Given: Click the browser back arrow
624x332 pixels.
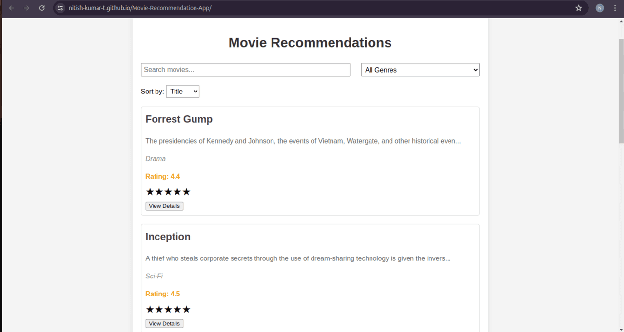Looking at the screenshot, I should pyautogui.click(x=12, y=8).
